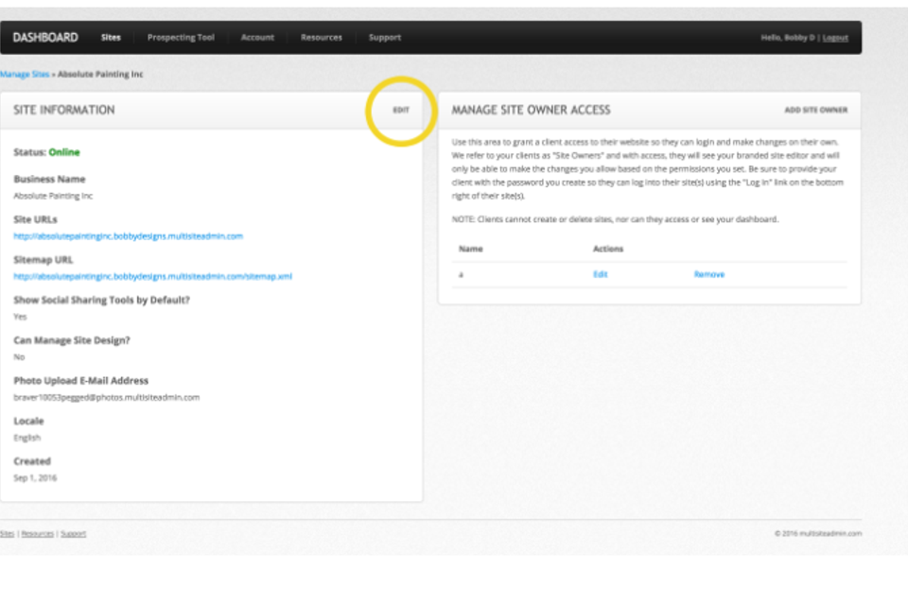
Task: Select the 'Absolute Painting Inc' business name value
Action: pos(53,197)
